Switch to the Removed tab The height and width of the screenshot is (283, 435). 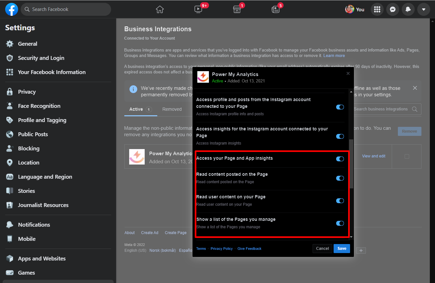pos(172,109)
